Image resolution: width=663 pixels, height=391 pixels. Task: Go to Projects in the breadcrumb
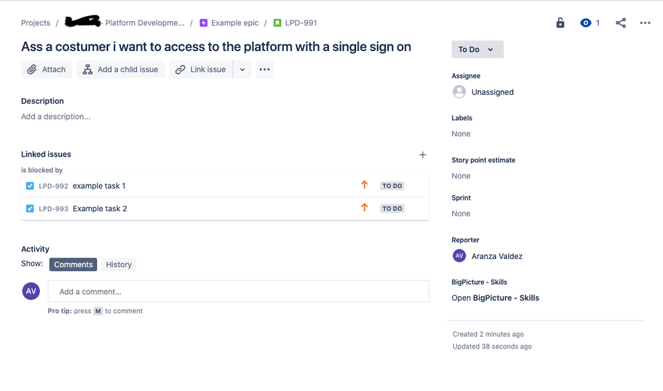click(x=35, y=23)
